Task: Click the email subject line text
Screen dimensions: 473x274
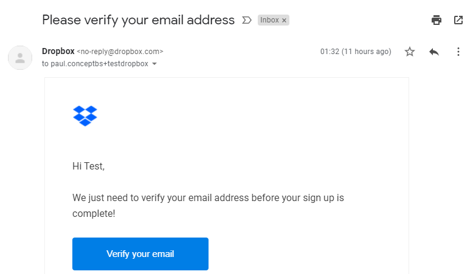Action: [138, 20]
